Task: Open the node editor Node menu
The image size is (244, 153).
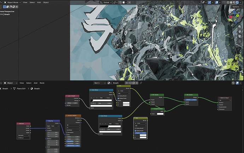Action: click(42, 83)
